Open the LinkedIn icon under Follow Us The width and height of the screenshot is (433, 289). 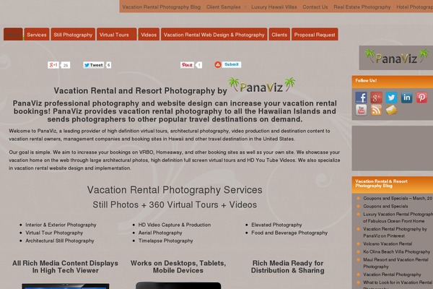tap(406, 98)
